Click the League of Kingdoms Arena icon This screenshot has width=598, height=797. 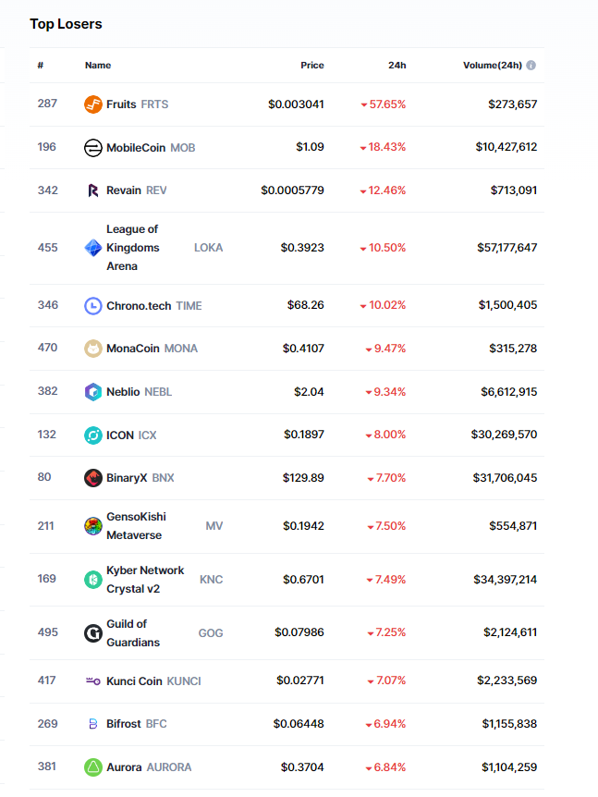coord(93,248)
